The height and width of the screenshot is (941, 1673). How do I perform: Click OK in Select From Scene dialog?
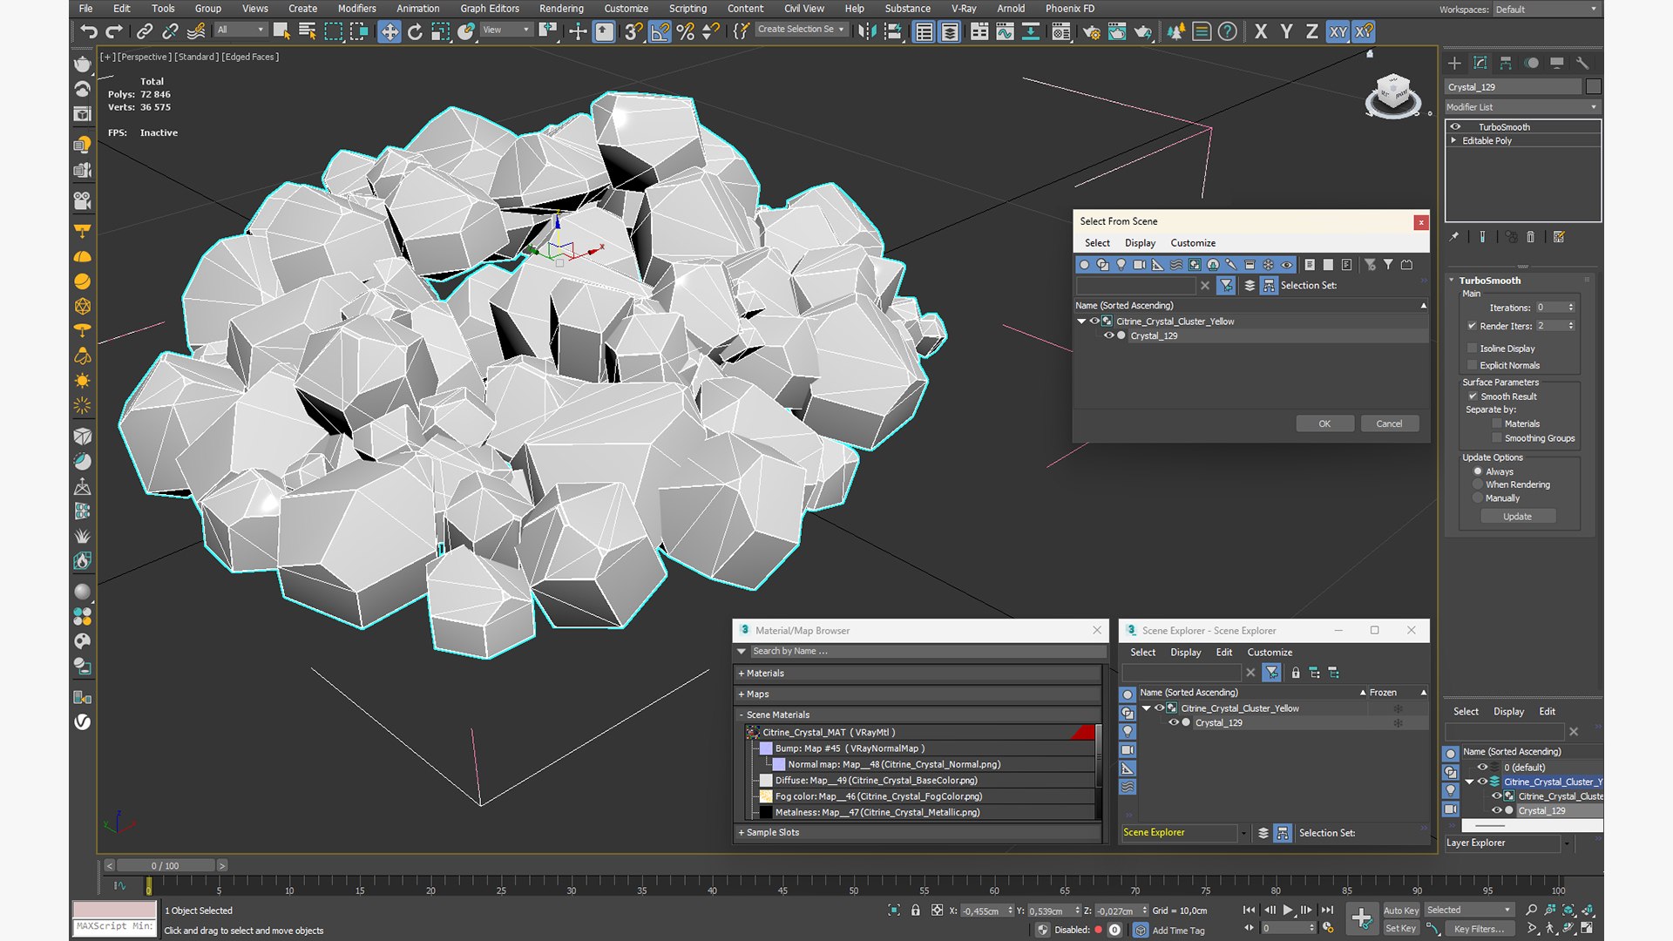pyautogui.click(x=1324, y=424)
